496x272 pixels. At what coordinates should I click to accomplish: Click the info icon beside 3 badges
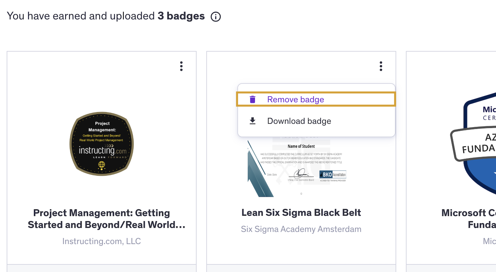pyautogui.click(x=216, y=16)
